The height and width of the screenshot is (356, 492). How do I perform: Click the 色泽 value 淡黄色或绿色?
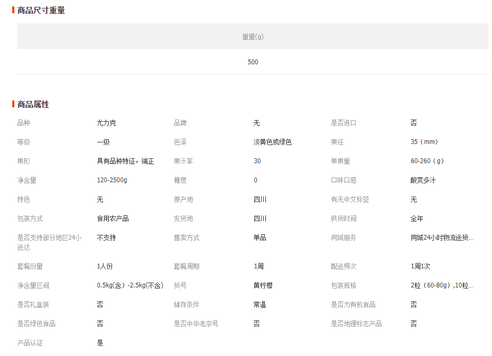point(272,142)
